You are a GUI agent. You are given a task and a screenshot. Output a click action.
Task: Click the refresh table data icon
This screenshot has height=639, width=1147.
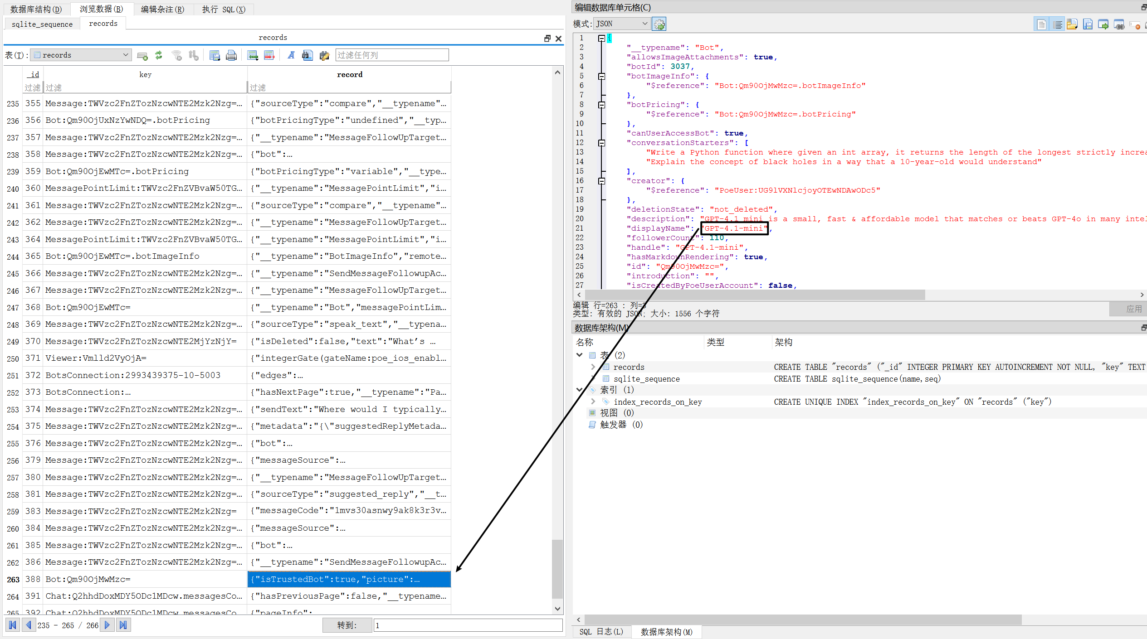click(159, 55)
